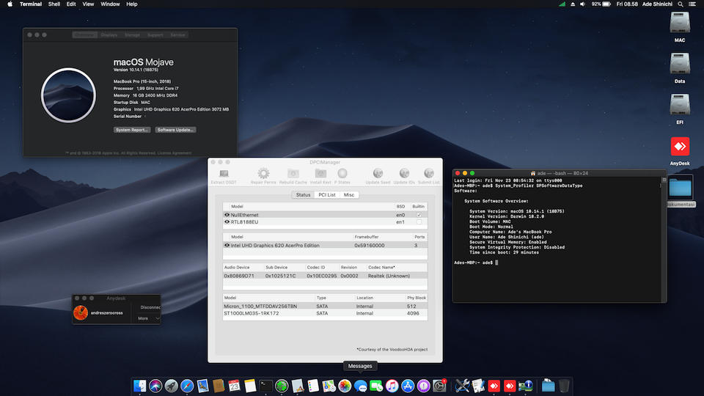Open Launchpad rocket in dock

(171, 386)
